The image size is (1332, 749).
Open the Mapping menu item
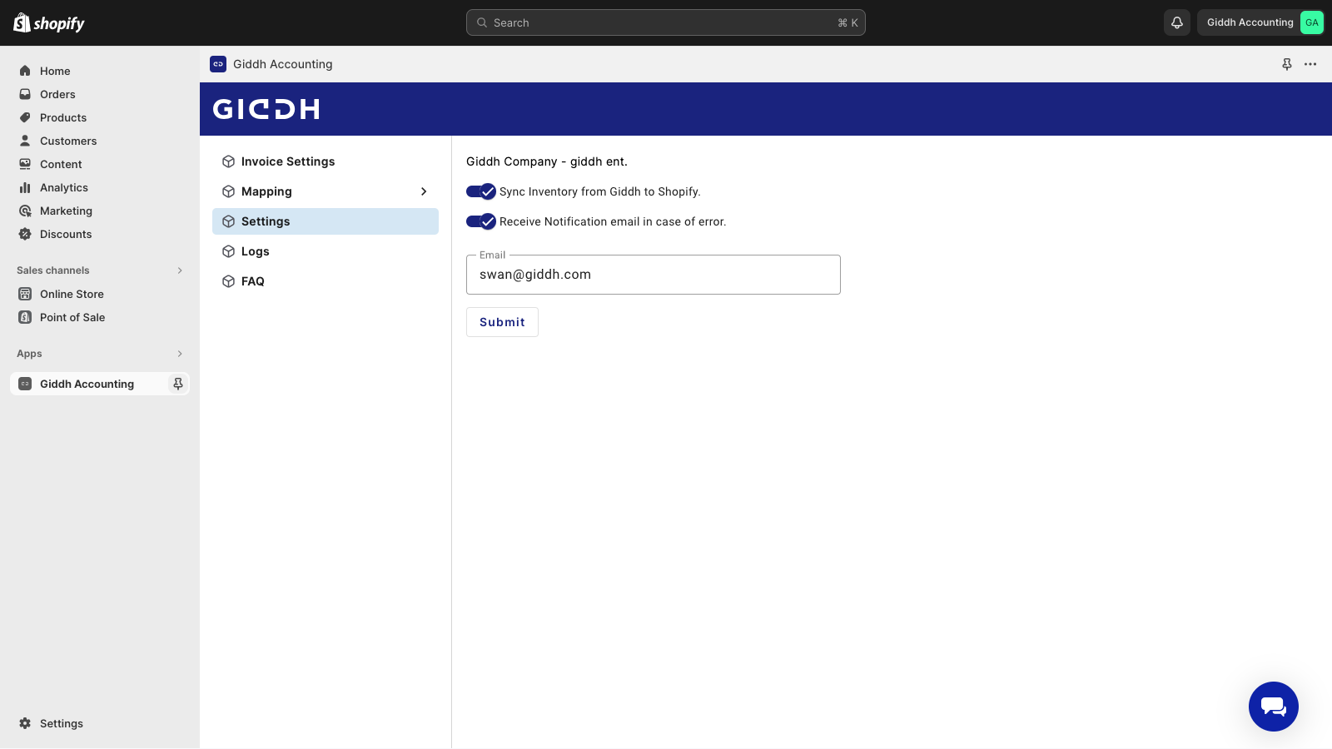click(x=326, y=191)
